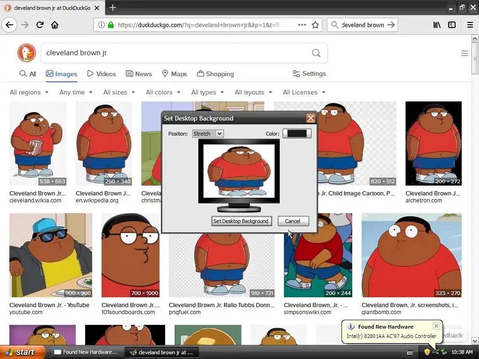Open the 323 × 270 giantbomb thumbnail
The width and height of the screenshot is (479, 359).
pyautogui.click(x=412, y=255)
